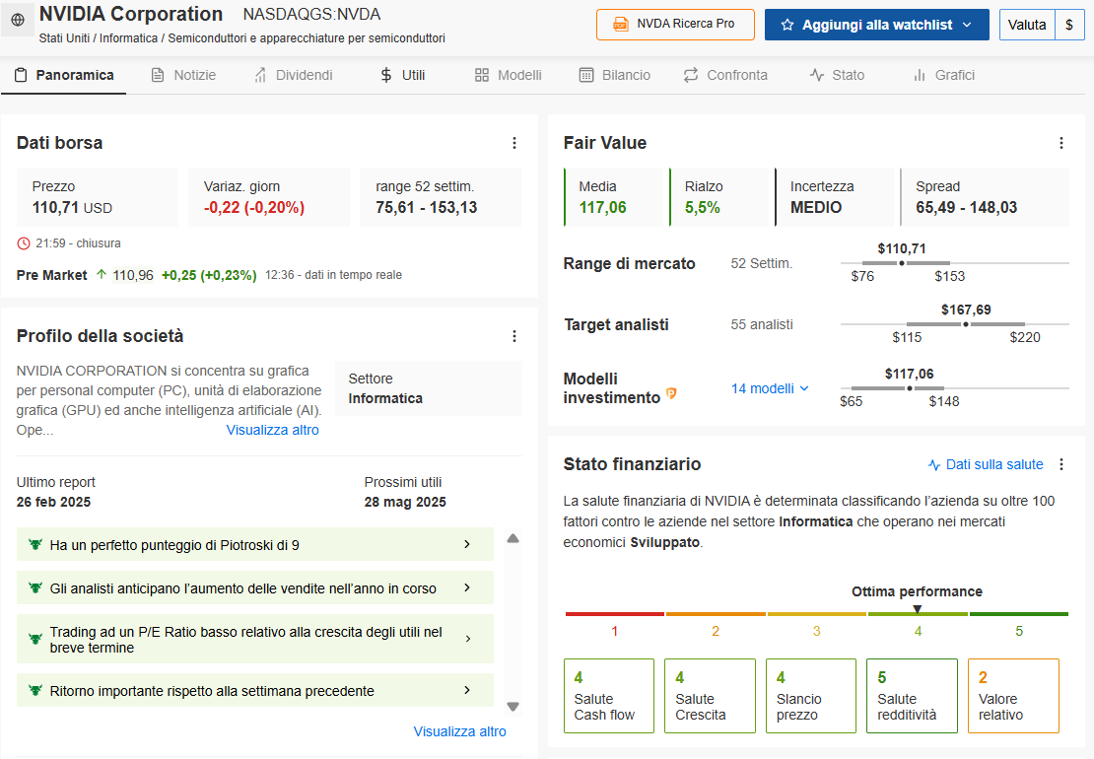Click the Media 117,06 fair value box
The height and width of the screenshot is (759, 1094).
[x=613, y=197]
